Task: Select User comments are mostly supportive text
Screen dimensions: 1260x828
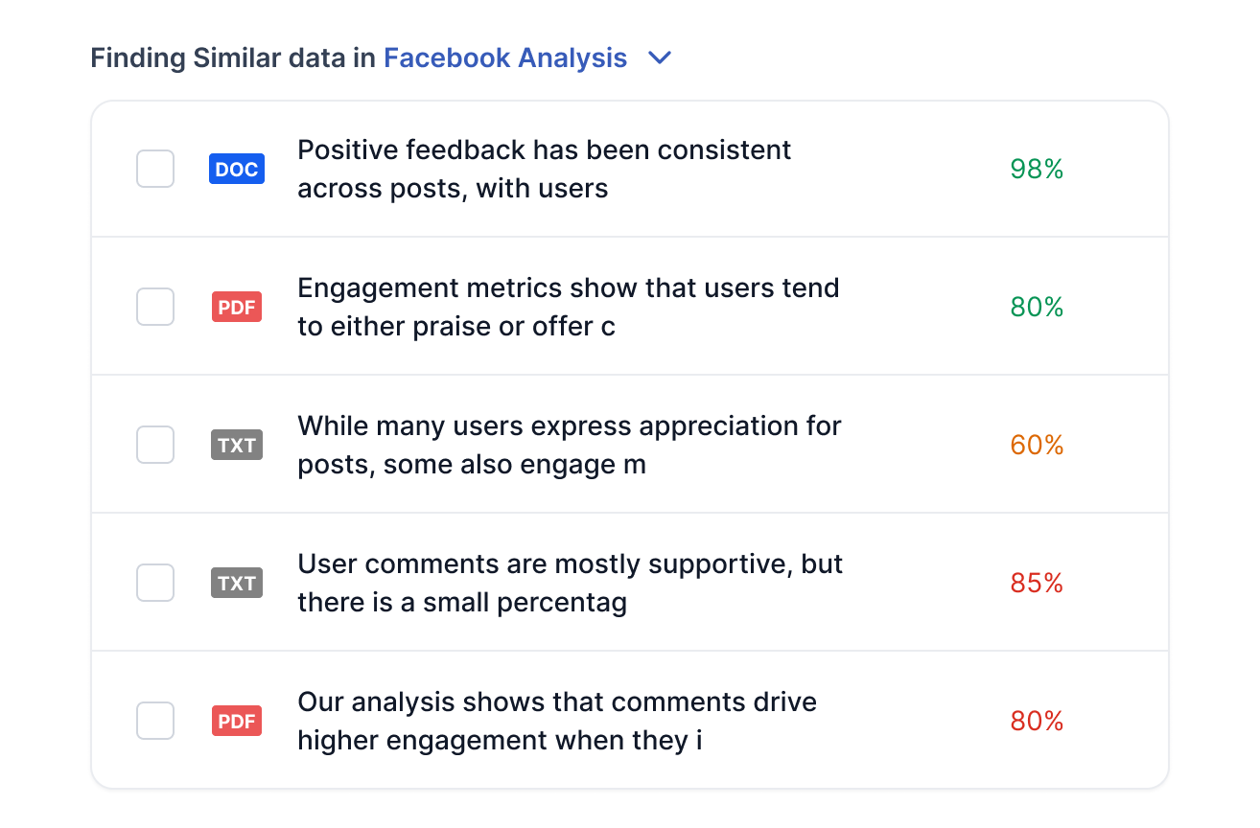Action: (571, 584)
